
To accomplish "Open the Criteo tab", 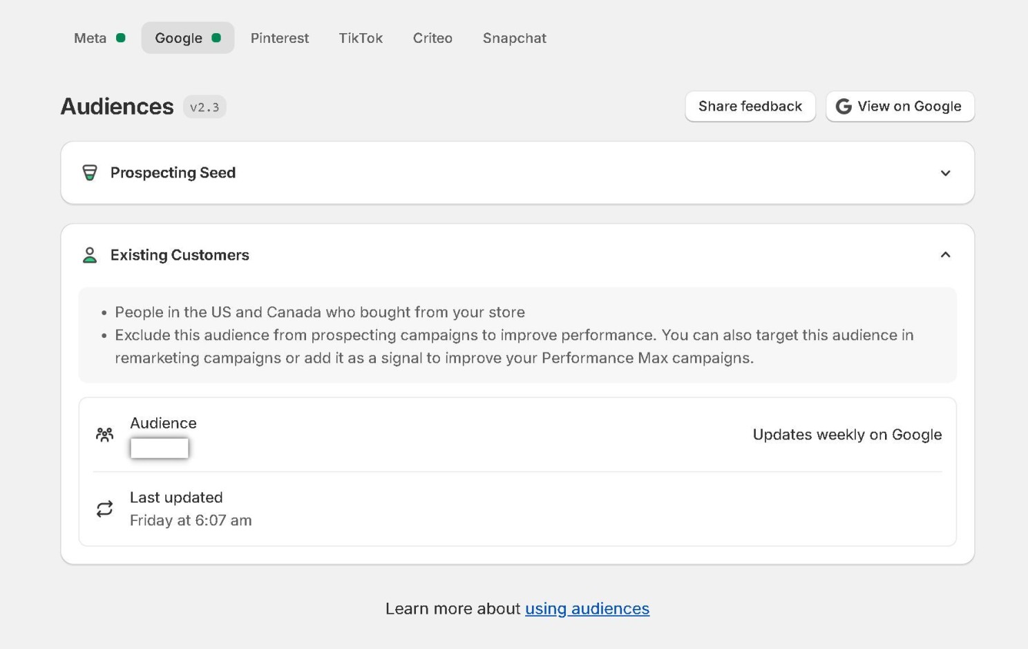I will point(432,38).
